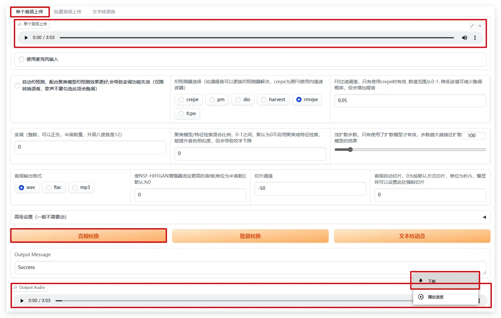Screen dimensions: 501x318
Task: Adjust the shallow diffusion steps slider
Action: tap(350, 150)
